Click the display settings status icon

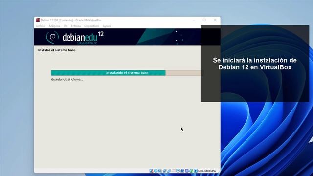(x=178, y=171)
